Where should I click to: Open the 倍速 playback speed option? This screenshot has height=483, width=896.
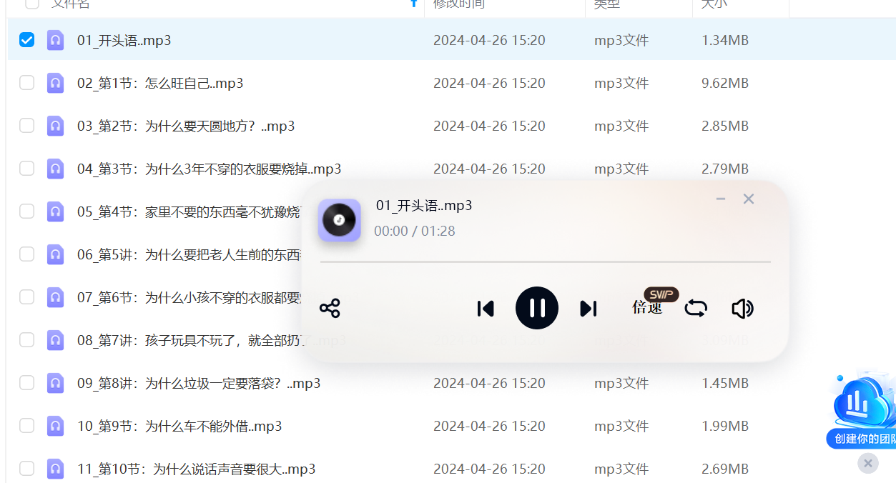click(647, 308)
